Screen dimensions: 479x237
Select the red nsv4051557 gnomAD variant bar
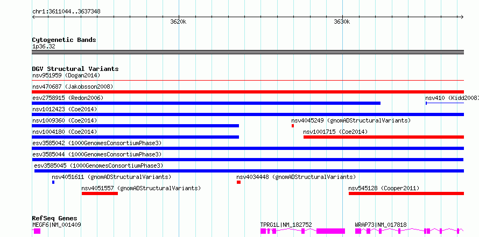coord(100,193)
